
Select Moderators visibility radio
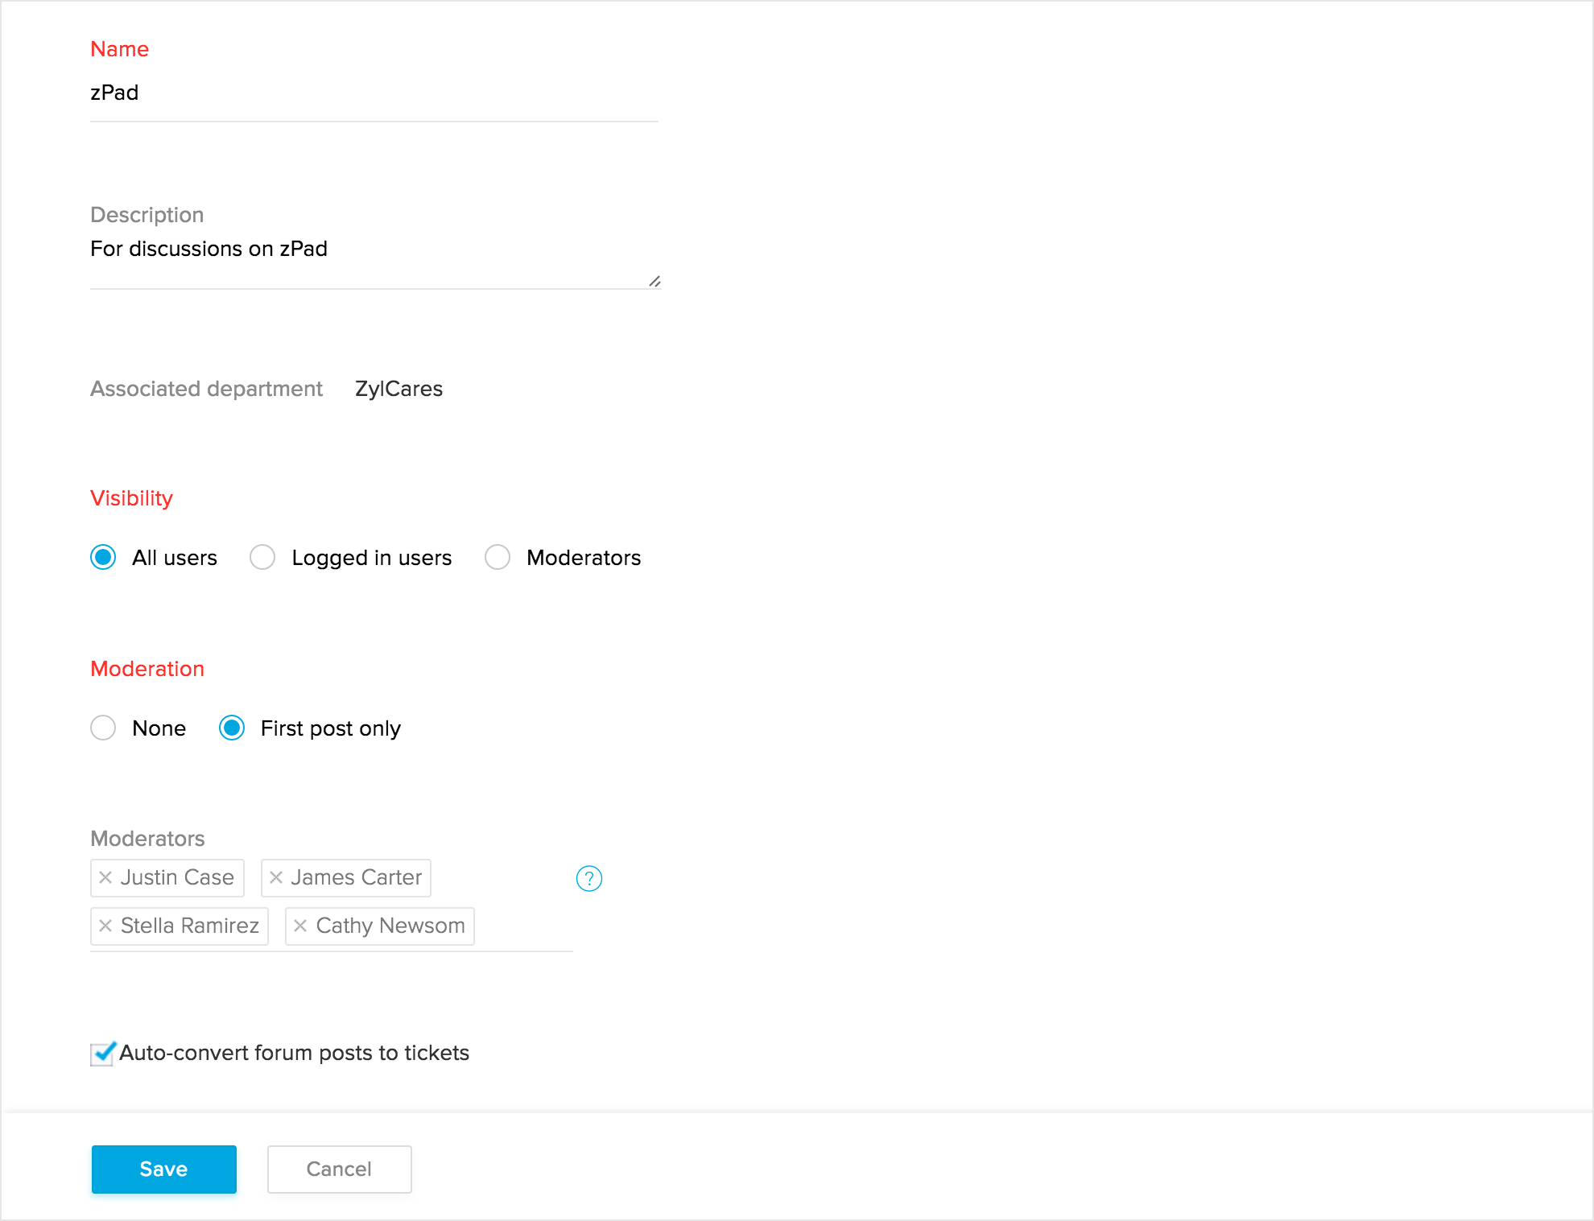pos(498,557)
